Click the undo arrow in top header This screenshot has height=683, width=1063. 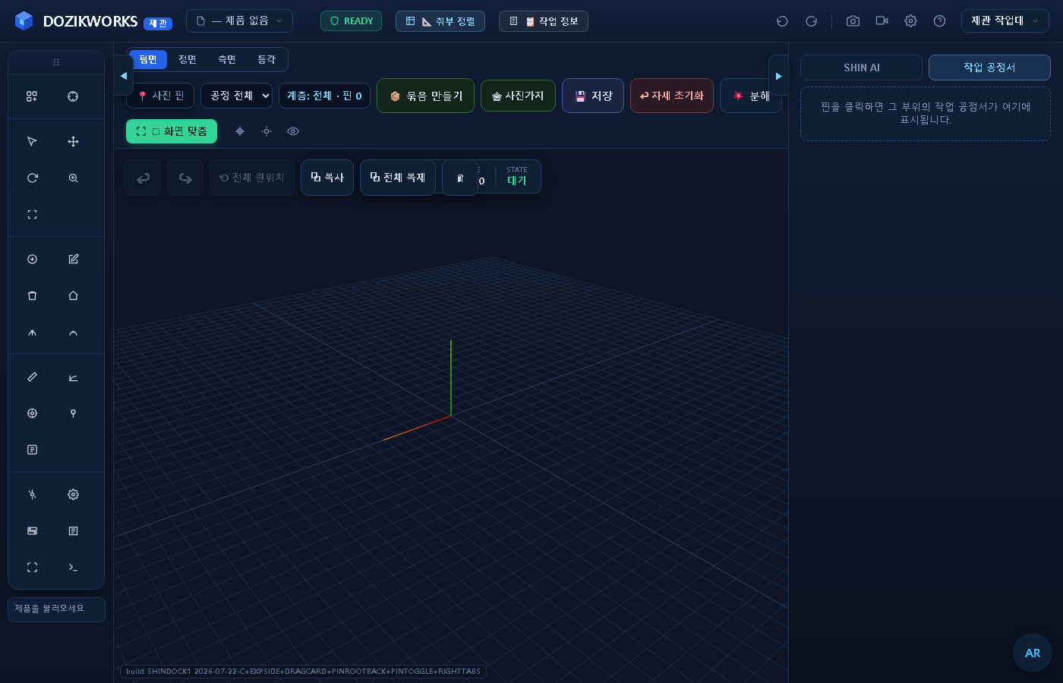[782, 21]
